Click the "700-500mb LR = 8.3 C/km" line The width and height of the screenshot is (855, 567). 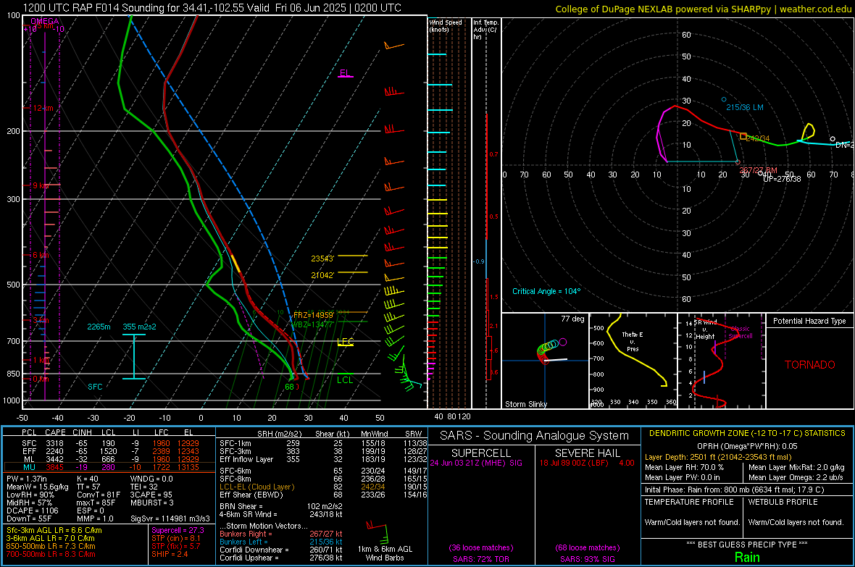click(x=51, y=555)
